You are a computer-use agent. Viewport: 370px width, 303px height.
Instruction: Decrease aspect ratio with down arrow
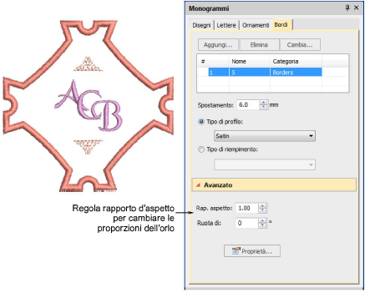click(262, 210)
